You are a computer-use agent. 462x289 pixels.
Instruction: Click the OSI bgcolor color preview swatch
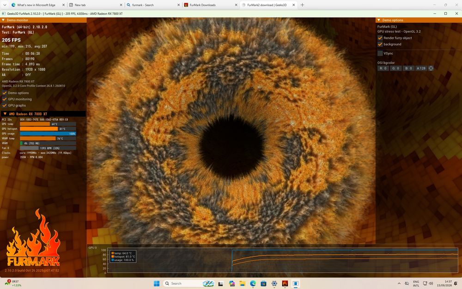[x=431, y=68]
